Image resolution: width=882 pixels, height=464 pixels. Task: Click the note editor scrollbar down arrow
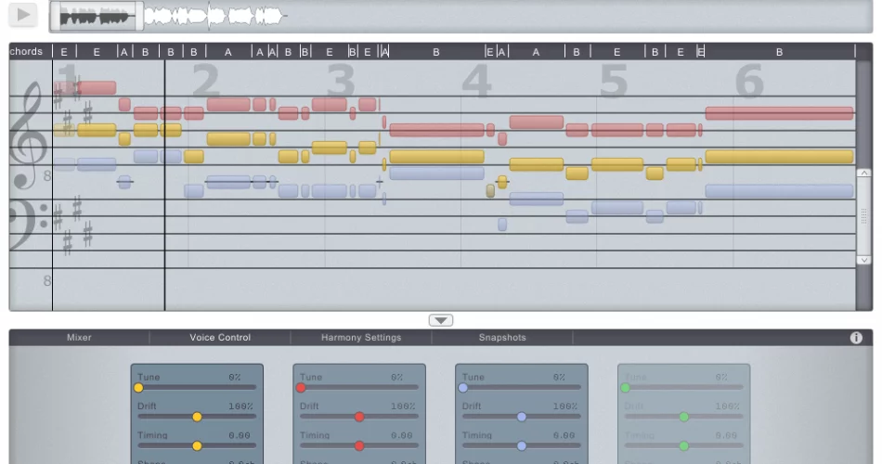863,260
